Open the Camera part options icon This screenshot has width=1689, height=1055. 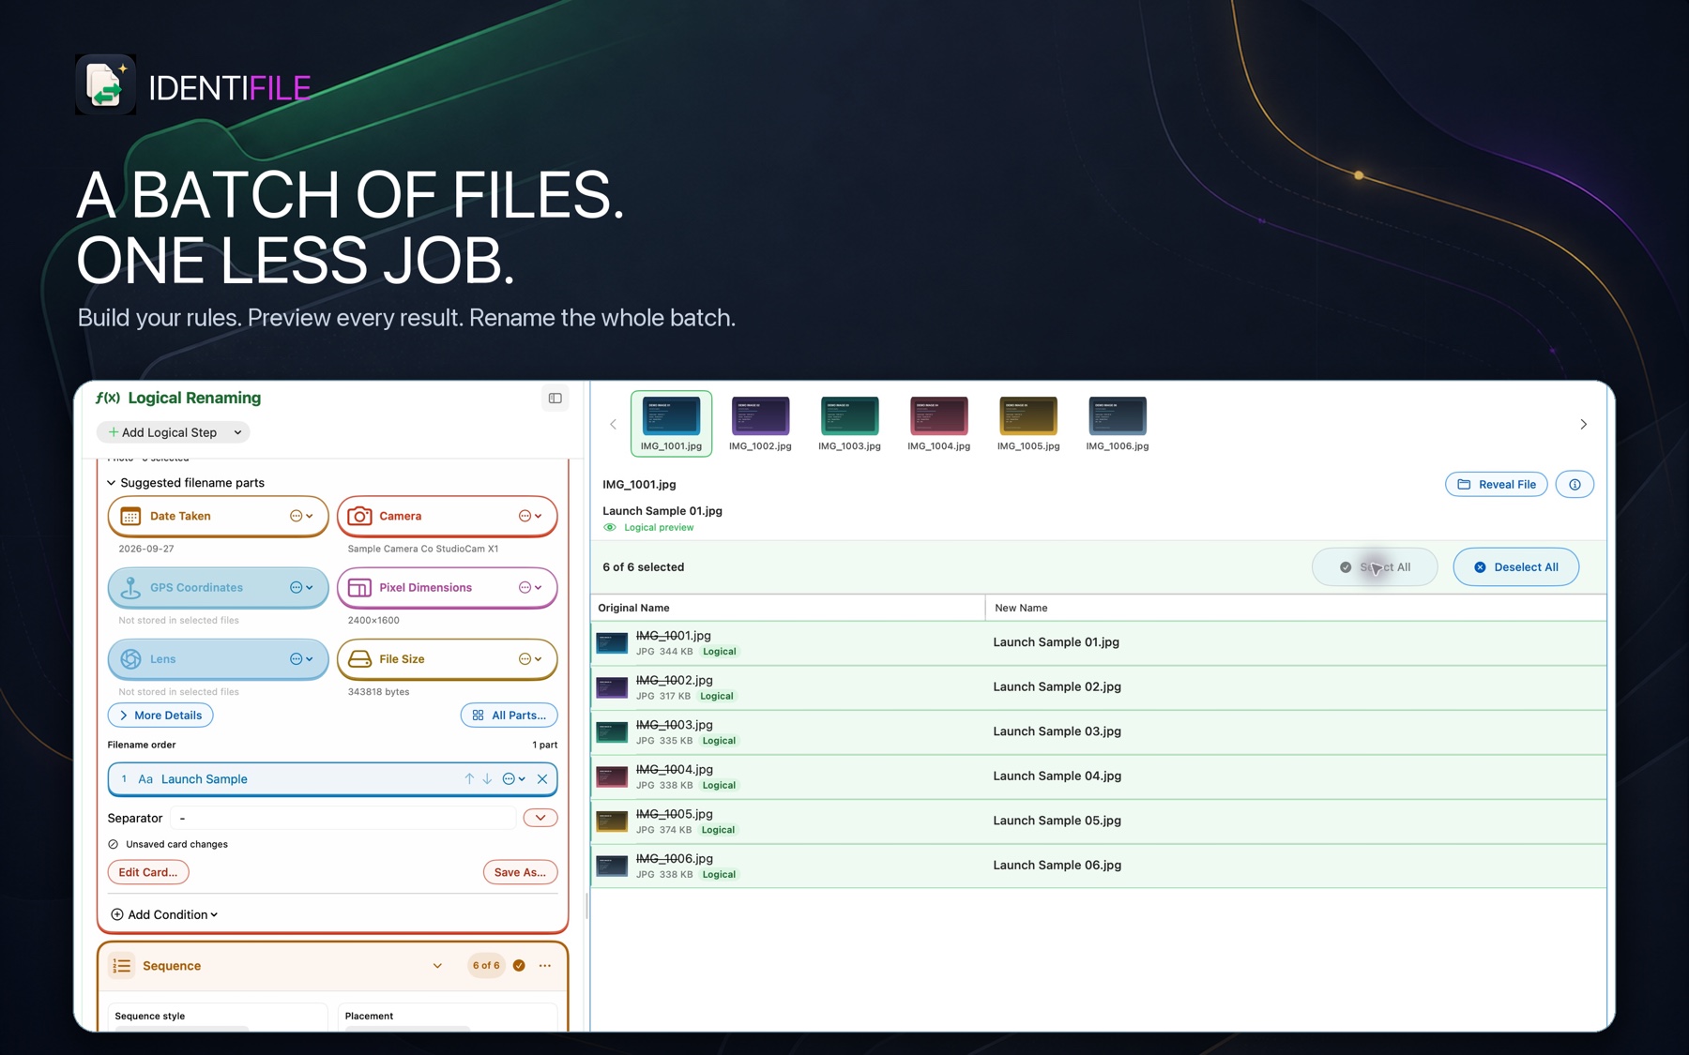click(530, 516)
